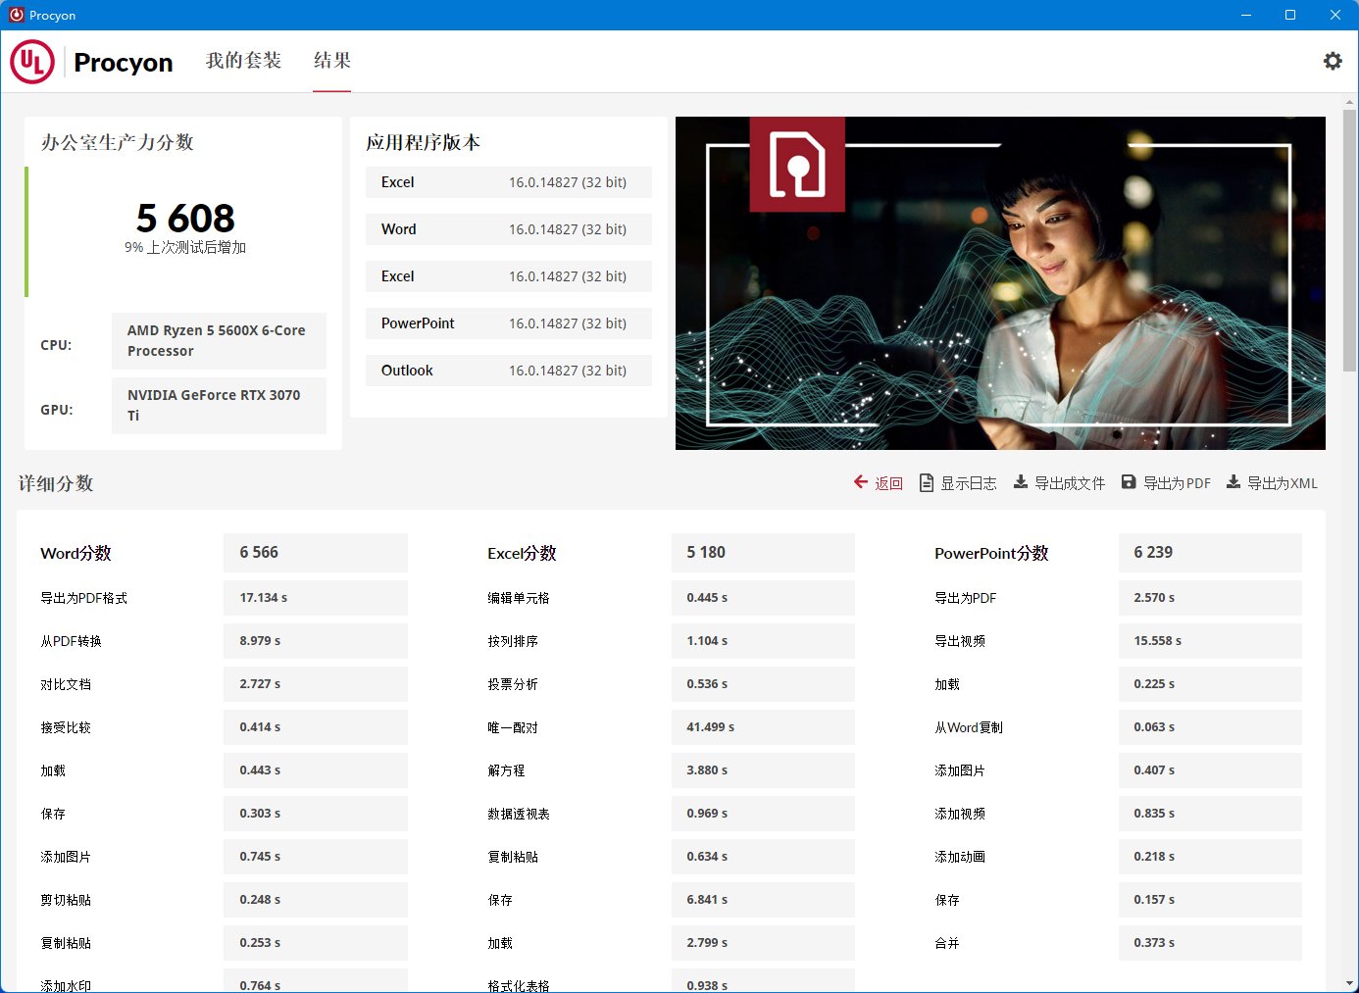Click the show log document icon
Image resolution: width=1359 pixels, height=993 pixels.
tap(927, 482)
